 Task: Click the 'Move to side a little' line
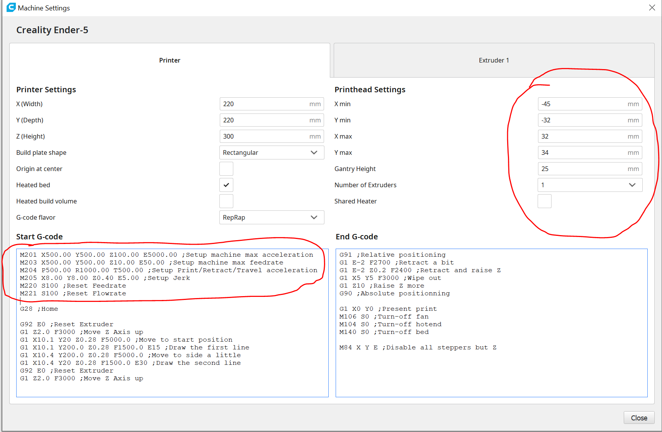pyautogui.click(x=131, y=355)
